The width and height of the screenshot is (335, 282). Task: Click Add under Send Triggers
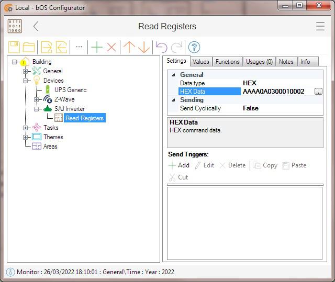(x=179, y=165)
